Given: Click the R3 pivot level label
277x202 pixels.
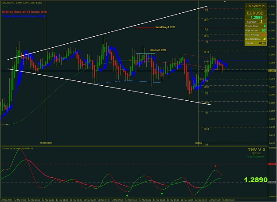Looking at the screenshot, I should tap(207, 11).
